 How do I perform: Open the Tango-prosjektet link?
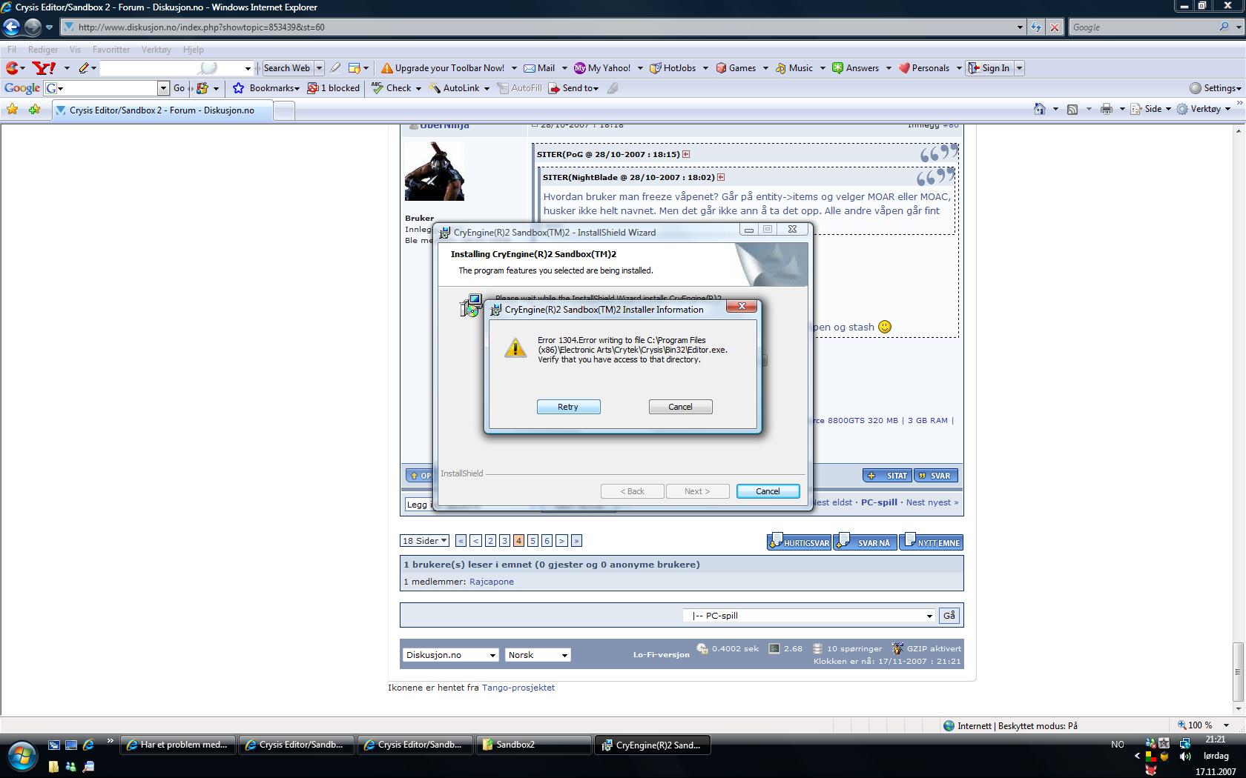518,688
